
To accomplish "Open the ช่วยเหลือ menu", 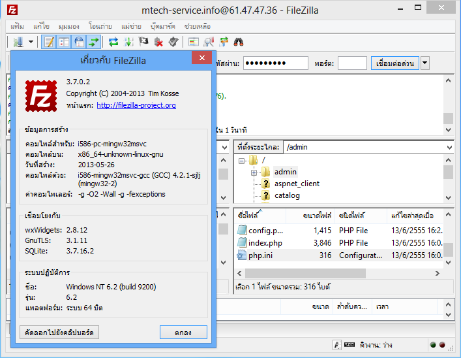I will coord(198,27).
